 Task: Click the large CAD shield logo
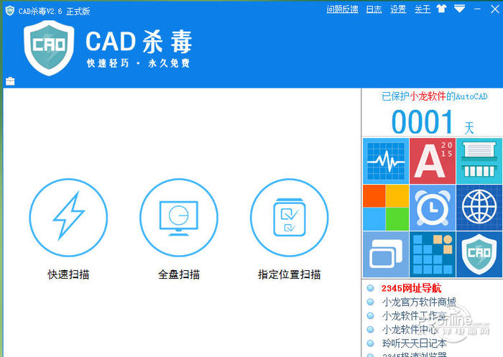coord(49,48)
